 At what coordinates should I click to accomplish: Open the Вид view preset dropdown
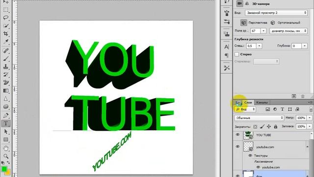(x=276, y=13)
